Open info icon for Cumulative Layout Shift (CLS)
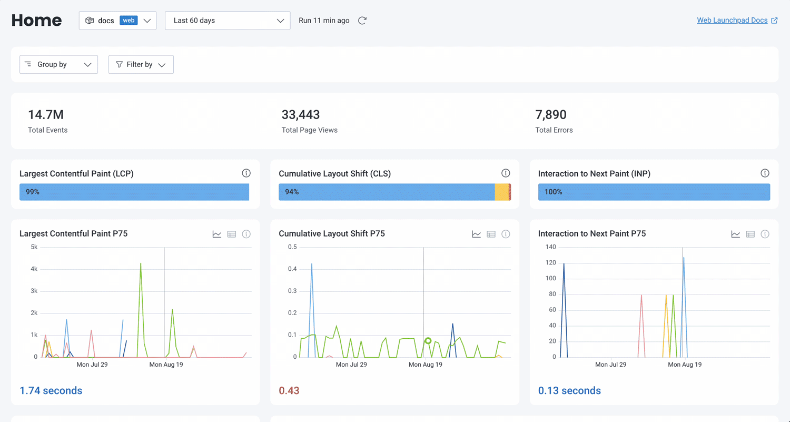Image resolution: width=790 pixels, height=422 pixels. [x=506, y=173]
